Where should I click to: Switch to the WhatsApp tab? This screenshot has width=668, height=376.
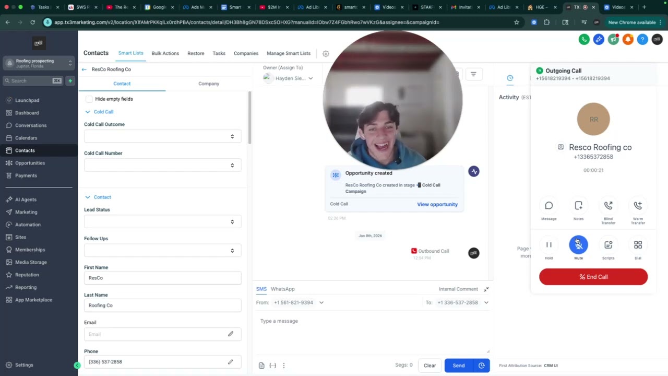(x=282, y=289)
